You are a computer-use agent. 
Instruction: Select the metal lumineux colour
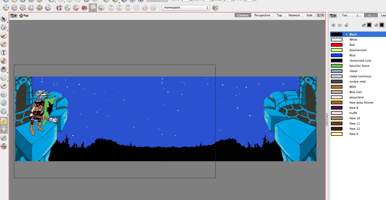(358, 76)
